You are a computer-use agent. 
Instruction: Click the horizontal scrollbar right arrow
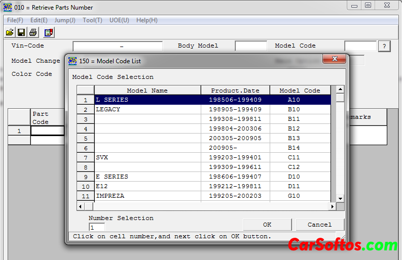pyautogui.click(x=333, y=206)
